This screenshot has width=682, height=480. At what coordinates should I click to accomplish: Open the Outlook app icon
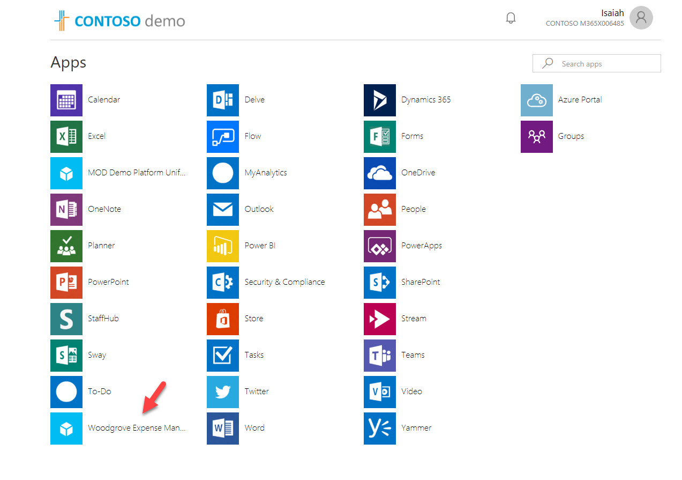(x=223, y=209)
